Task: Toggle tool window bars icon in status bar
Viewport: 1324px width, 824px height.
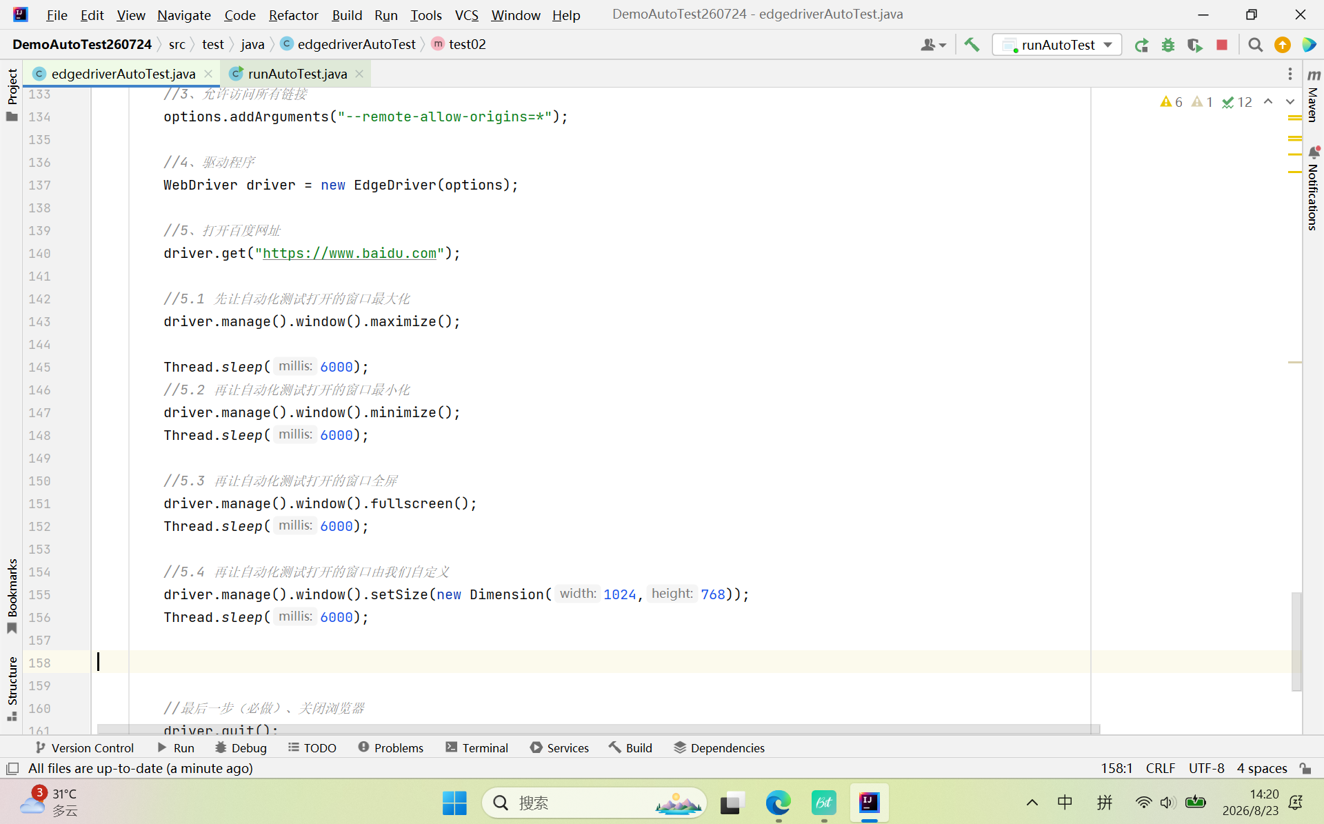Action: point(12,768)
